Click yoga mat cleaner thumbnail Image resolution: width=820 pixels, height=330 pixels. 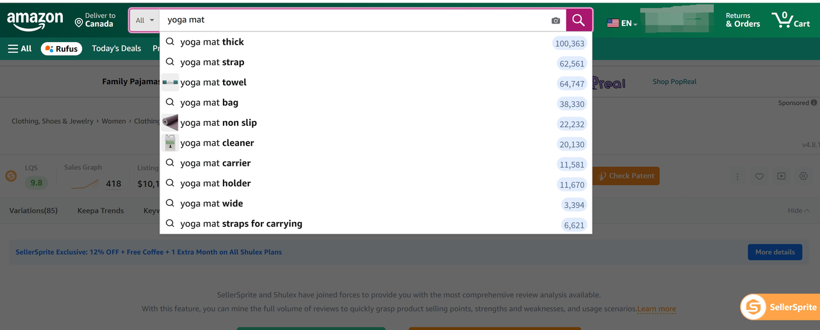170,143
